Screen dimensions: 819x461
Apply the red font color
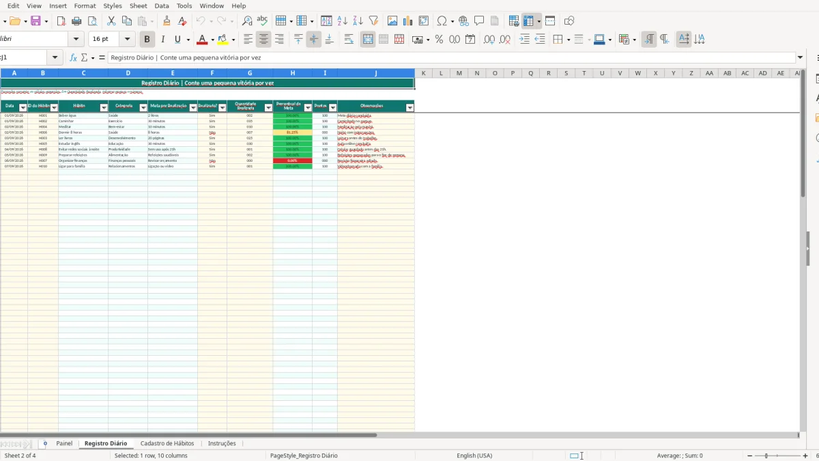pyautogui.click(x=201, y=40)
